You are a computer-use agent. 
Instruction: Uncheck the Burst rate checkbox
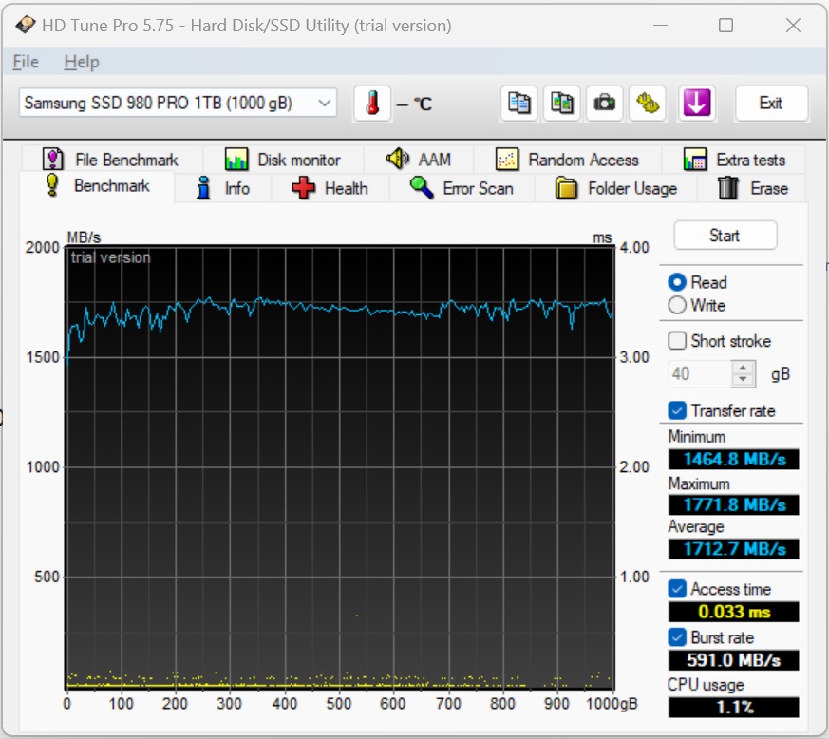pyautogui.click(x=677, y=637)
